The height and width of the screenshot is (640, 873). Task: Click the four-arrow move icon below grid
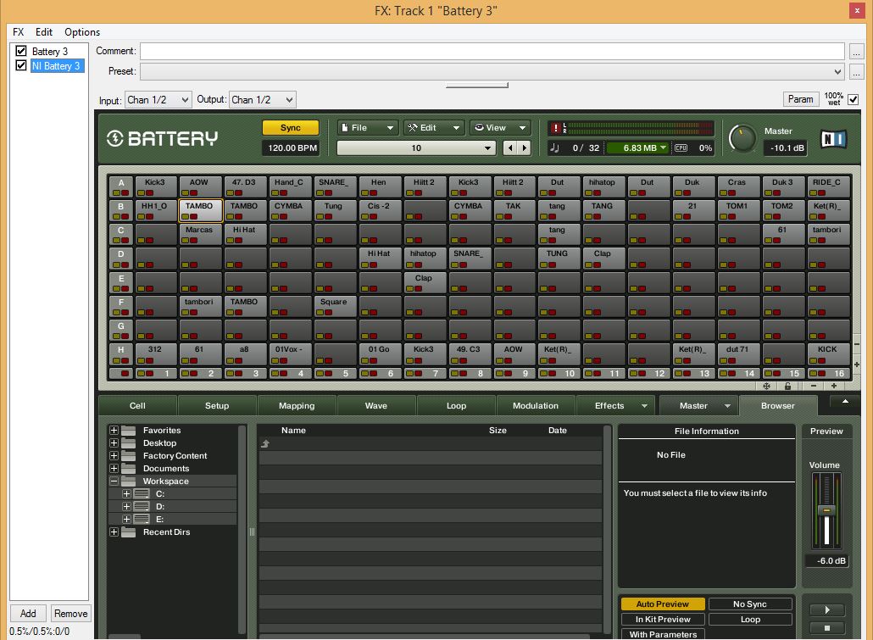pos(767,387)
